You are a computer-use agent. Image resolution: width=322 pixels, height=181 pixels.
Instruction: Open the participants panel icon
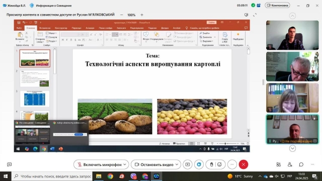[290, 164]
